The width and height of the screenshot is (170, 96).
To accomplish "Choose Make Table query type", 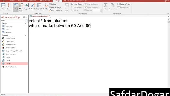I will (x=21, y=7).
